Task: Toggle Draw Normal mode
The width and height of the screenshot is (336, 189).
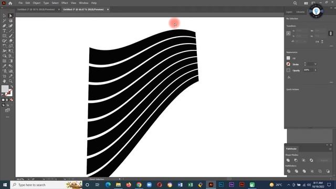Action: 3,105
